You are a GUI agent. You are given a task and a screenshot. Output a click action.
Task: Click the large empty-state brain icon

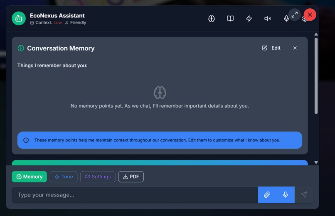(160, 92)
